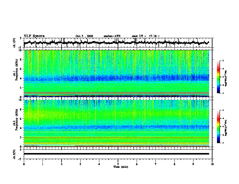The height and width of the screenshot is (184, 239).
Task: Click the '1' tick on the time axis
Action: click(43, 164)
